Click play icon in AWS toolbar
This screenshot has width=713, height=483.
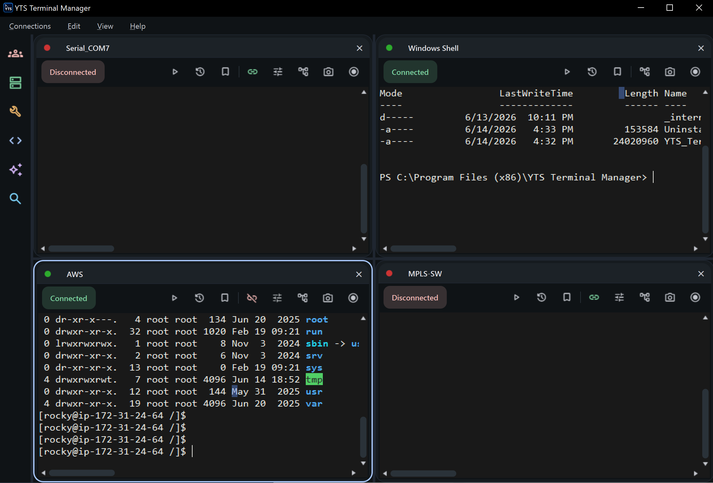[174, 298]
